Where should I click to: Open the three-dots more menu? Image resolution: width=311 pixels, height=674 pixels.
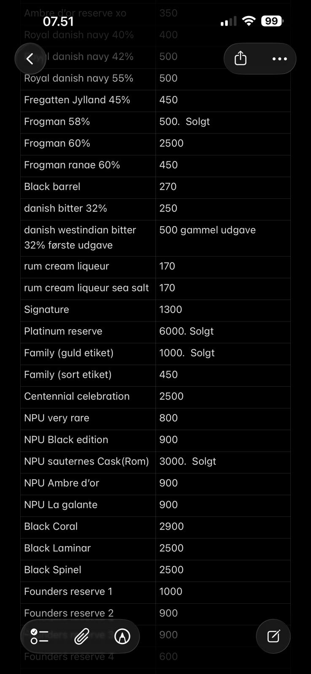279,59
